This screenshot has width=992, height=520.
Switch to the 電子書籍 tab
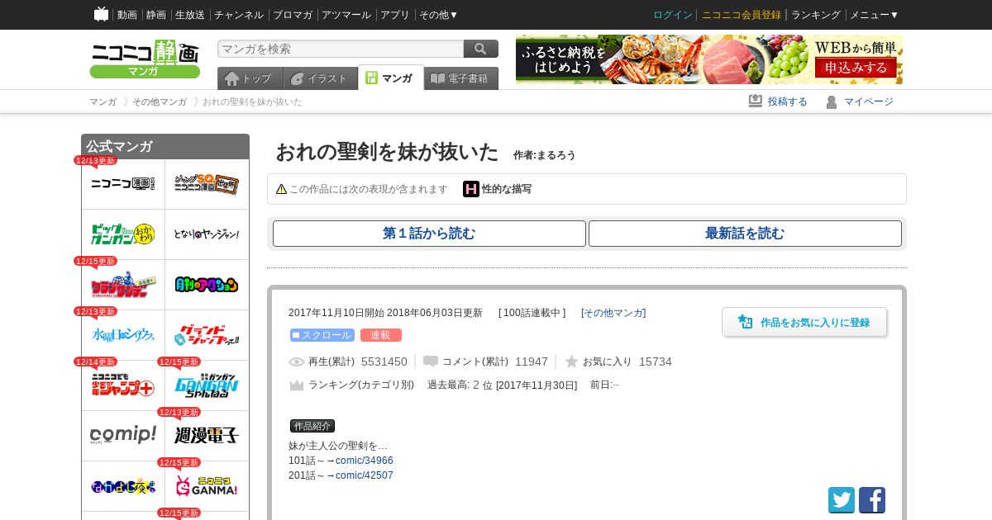point(461,78)
